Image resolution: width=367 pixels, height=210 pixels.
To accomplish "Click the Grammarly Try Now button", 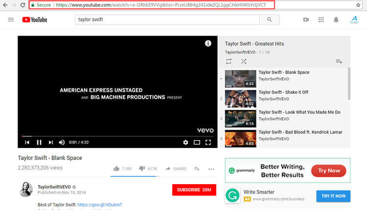I will (329, 171).
